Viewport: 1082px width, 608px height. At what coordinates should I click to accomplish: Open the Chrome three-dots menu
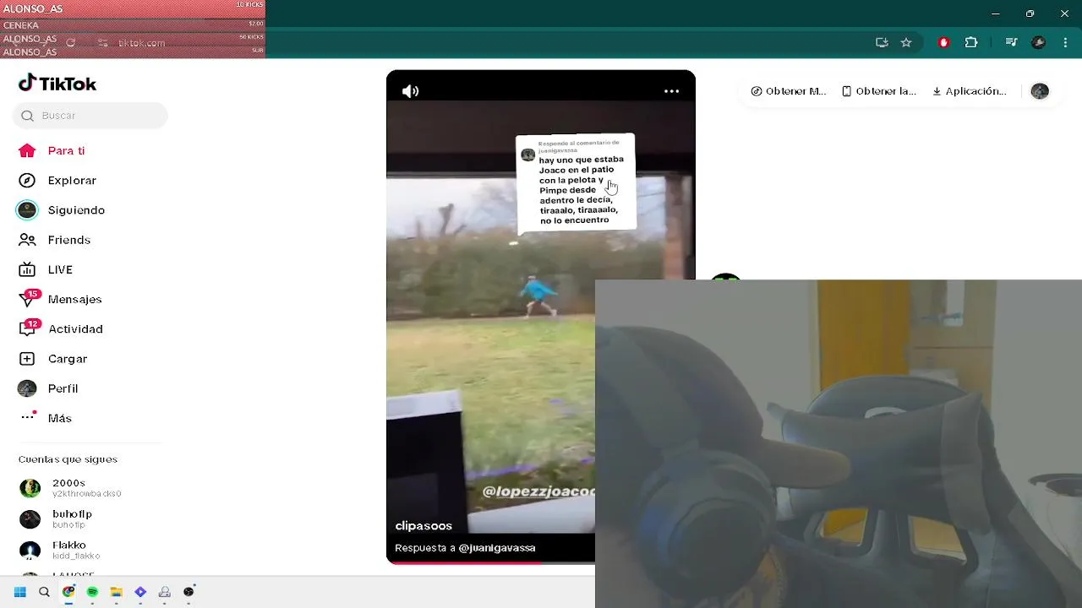1065,42
